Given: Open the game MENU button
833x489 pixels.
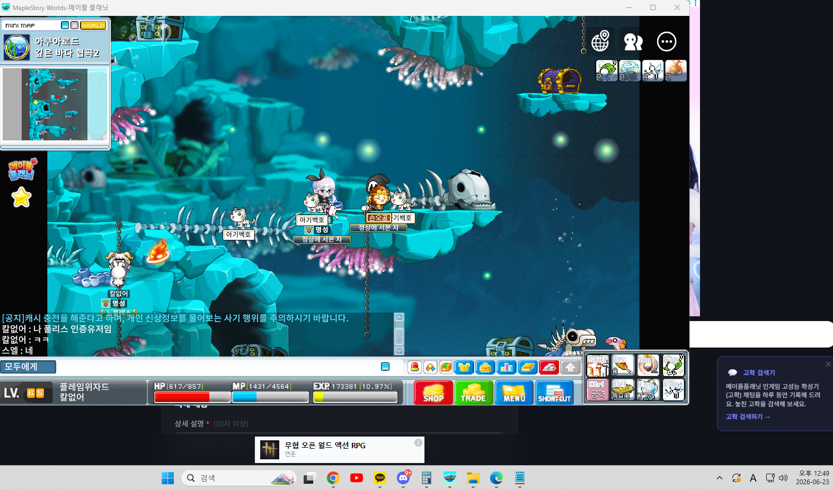Looking at the screenshot, I should click(x=514, y=393).
